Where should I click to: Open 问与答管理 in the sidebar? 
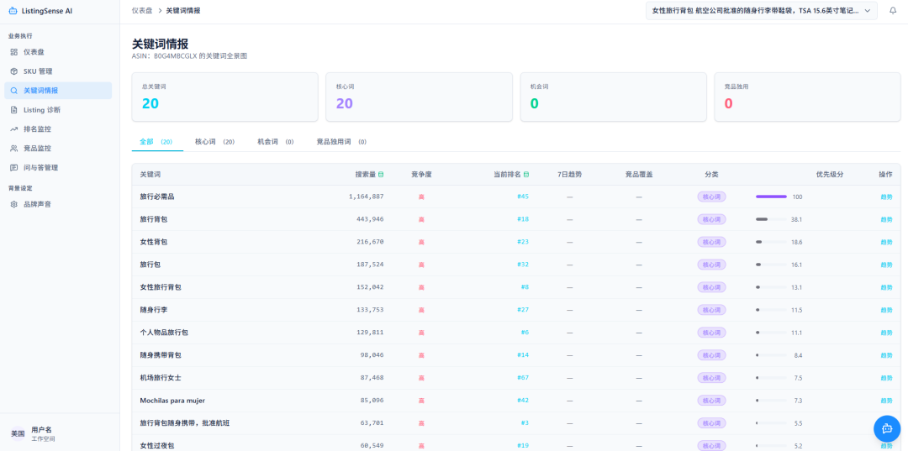coord(58,168)
